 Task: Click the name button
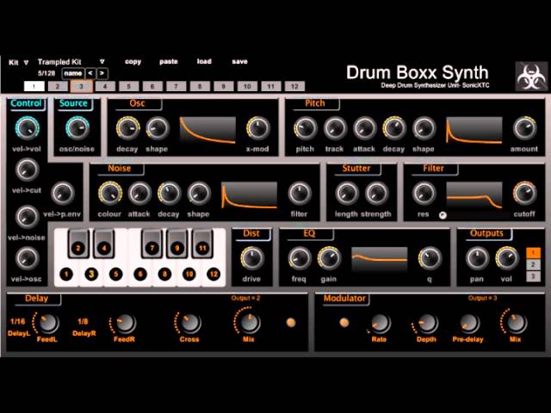73,73
